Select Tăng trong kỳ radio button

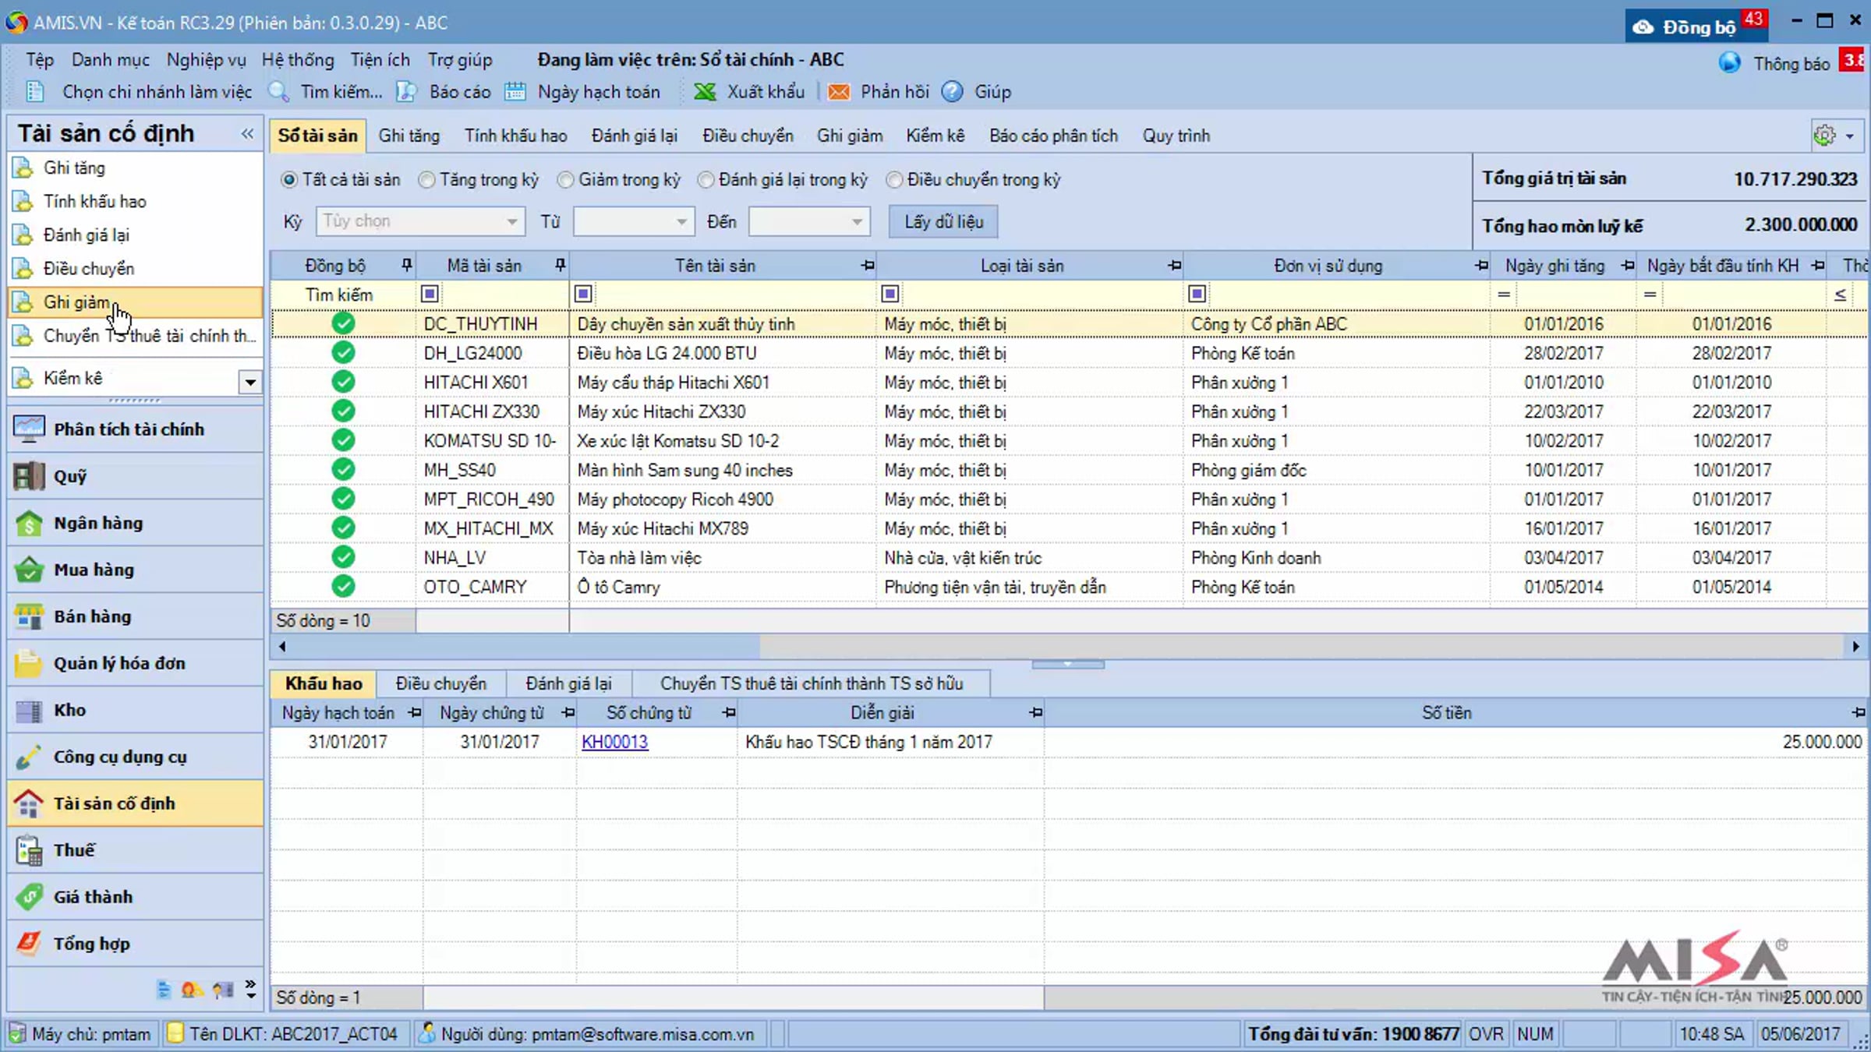[x=426, y=180]
